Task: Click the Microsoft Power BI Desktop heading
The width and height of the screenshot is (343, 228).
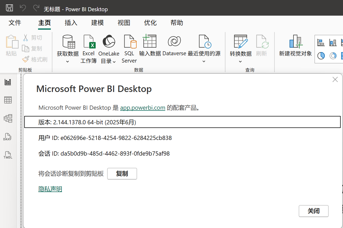Action: 94,89
